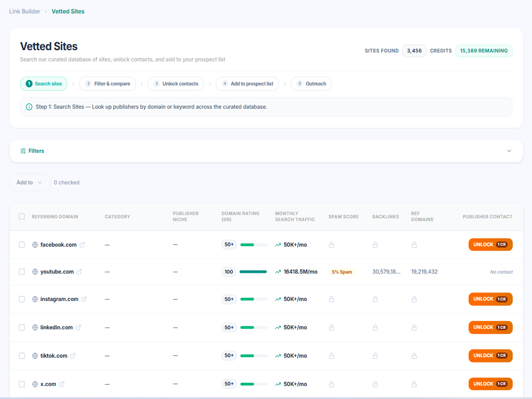
Task: Click backlinks lock in facebook.com row
Action: [375, 245]
